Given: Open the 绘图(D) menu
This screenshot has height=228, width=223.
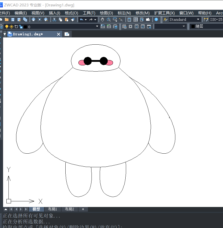Looking at the screenshot, I should pos(106,13).
